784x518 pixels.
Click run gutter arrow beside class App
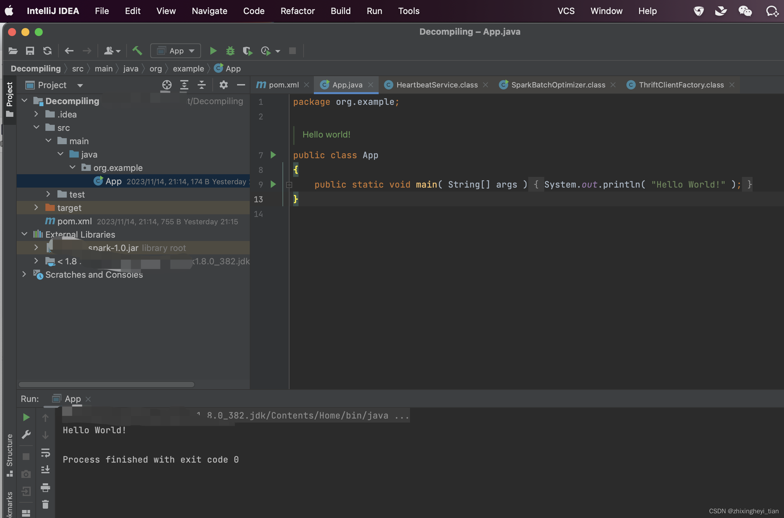click(273, 155)
